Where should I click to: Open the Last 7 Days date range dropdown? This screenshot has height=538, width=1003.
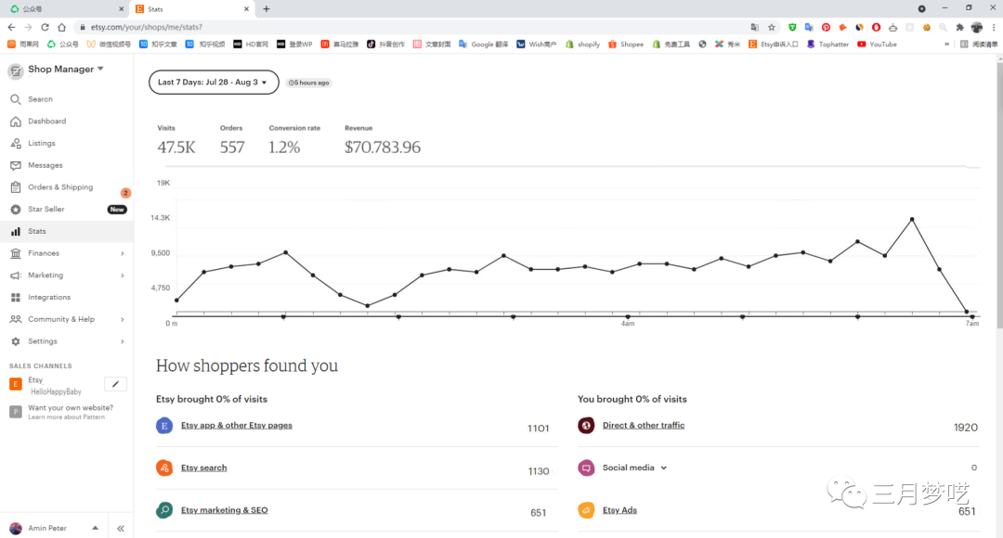coord(213,83)
